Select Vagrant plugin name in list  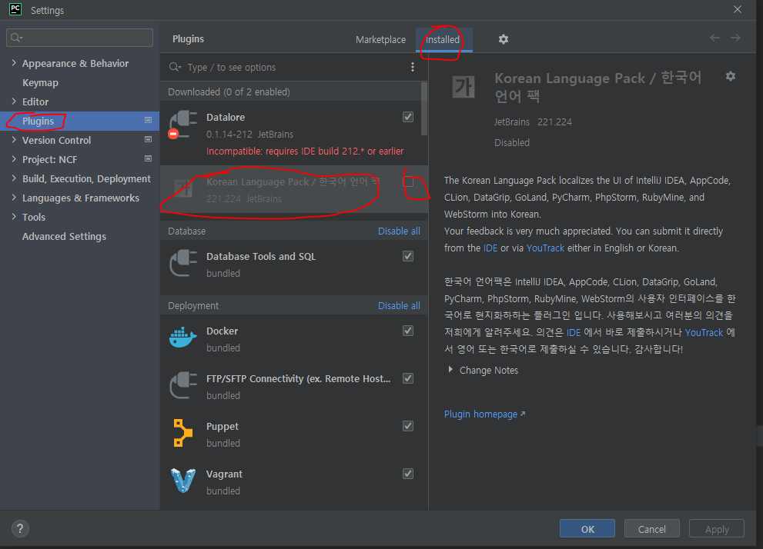click(x=224, y=474)
